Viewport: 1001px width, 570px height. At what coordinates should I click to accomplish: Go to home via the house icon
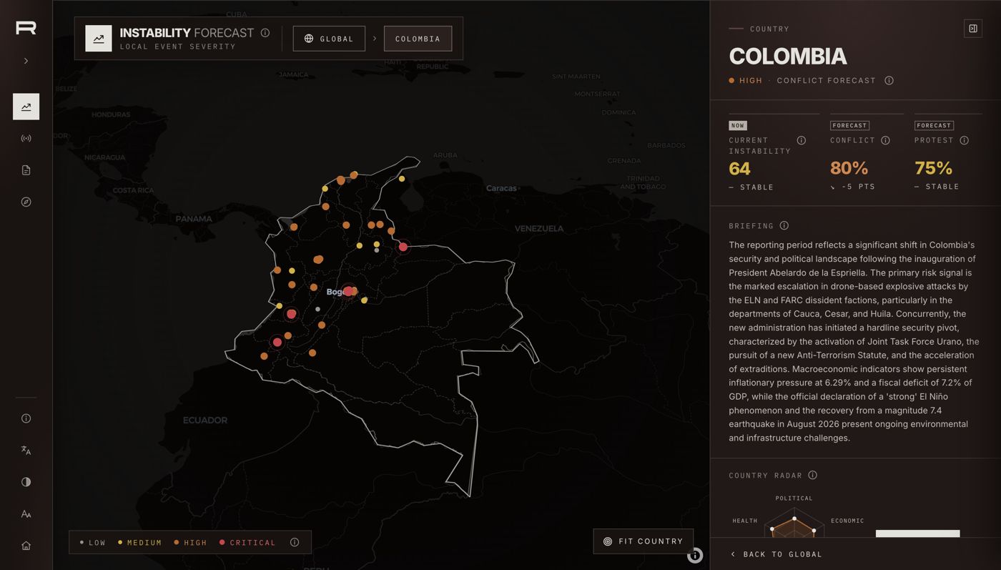click(x=26, y=546)
